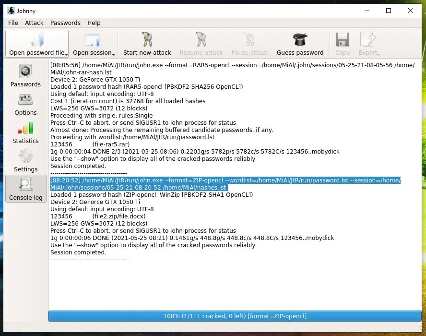Viewport: 426px width, 336px height.
Task: Resume the paused attack
Action: 201,43
